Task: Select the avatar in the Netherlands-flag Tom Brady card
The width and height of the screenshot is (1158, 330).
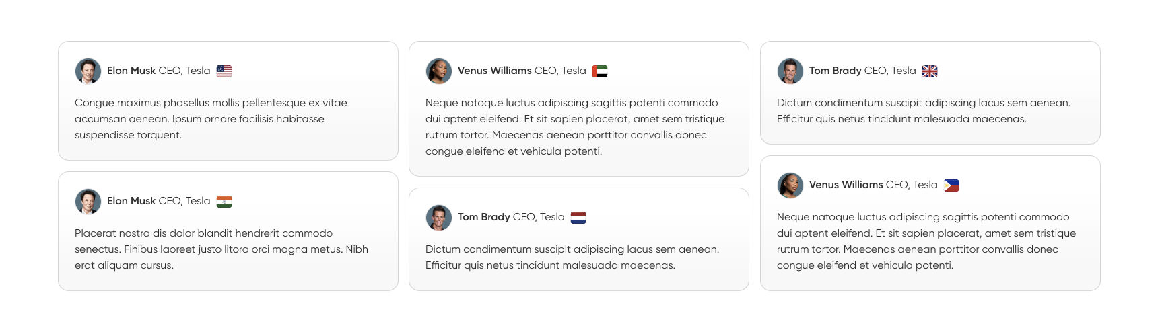Action: pyautogui.click(x=439, y=218)
